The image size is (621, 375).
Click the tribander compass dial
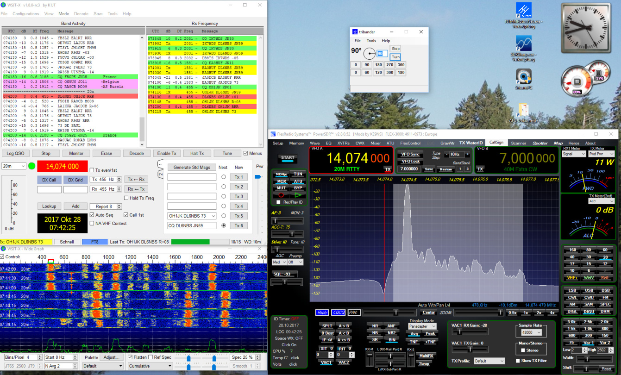[x=369, y=53]
